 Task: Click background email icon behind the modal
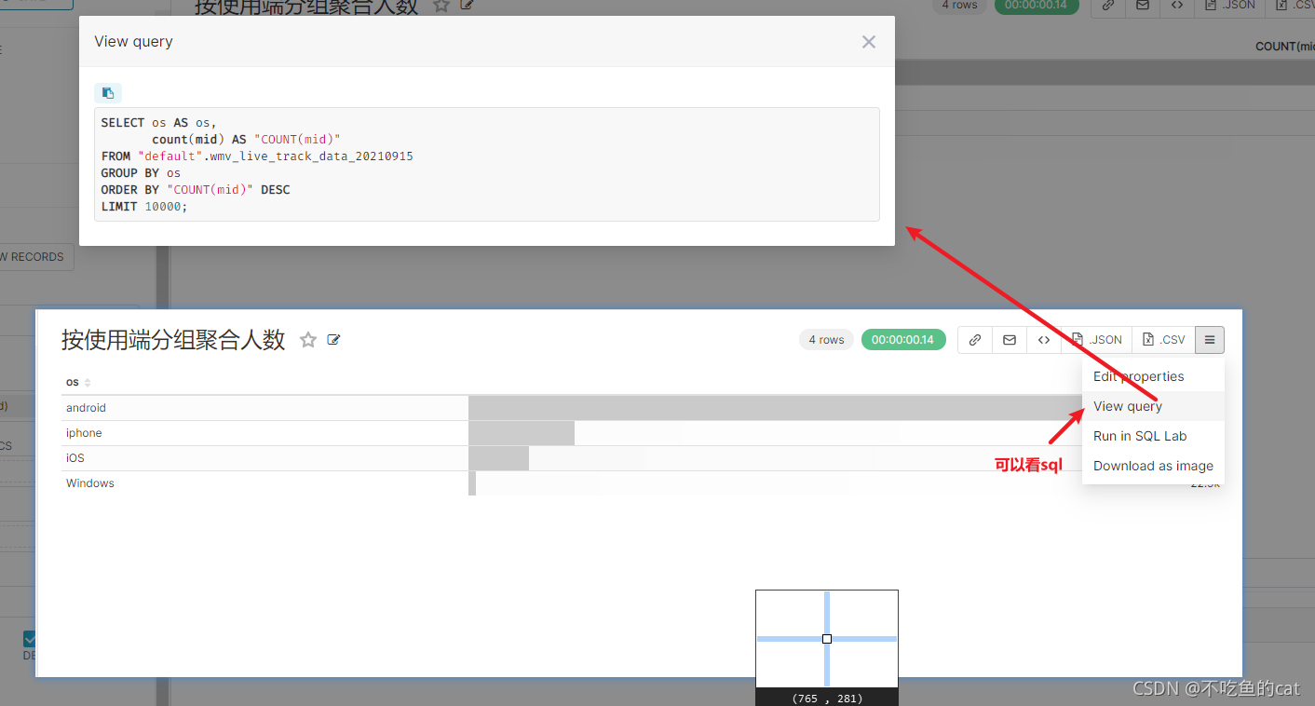tap(1142, 5)
